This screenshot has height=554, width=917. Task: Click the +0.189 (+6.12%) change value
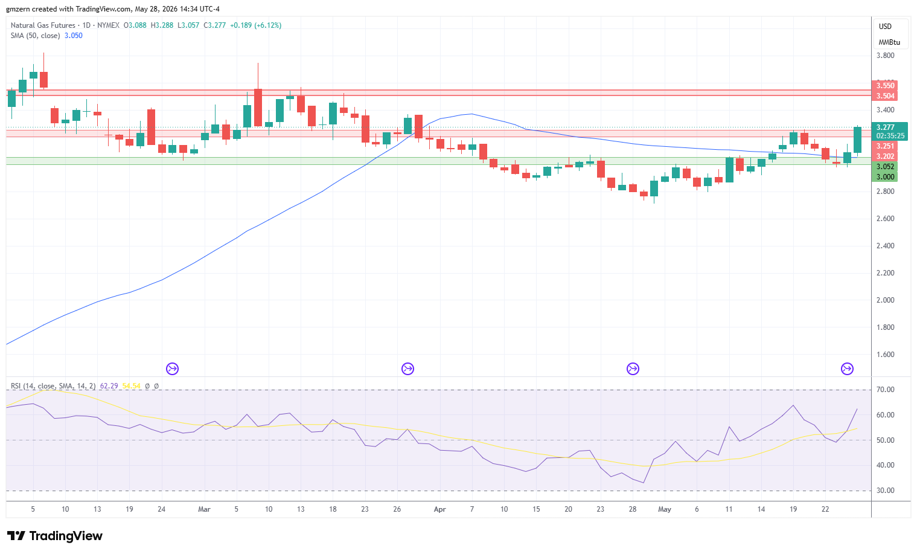tap(256, 25)
